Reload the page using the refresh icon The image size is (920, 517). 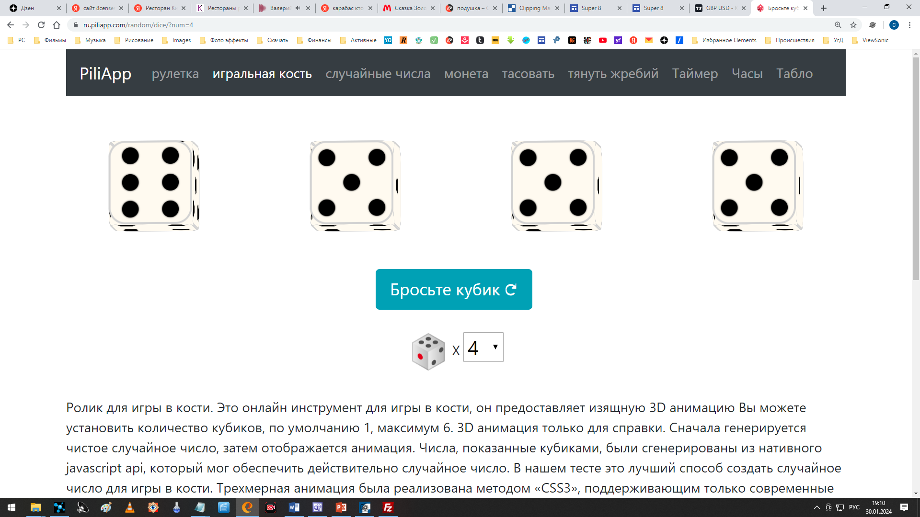click(41, 25)
